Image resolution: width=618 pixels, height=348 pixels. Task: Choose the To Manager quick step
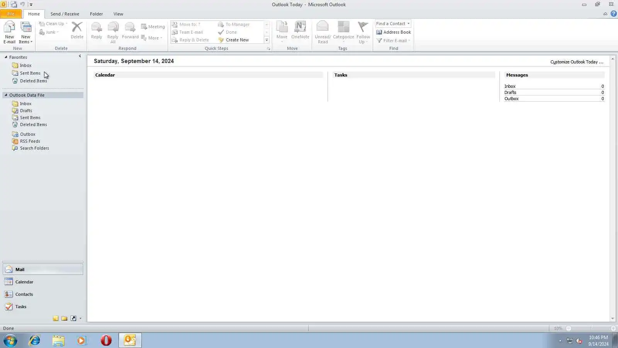pos(234,24)
